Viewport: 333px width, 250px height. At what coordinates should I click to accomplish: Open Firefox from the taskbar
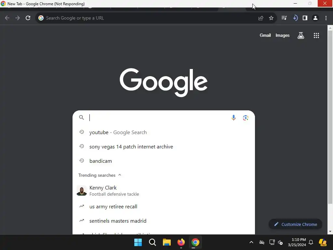click(181, 242)
